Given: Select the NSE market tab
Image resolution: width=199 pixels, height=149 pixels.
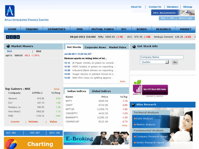Looking at the screenshot, I should tap(10, 51).
